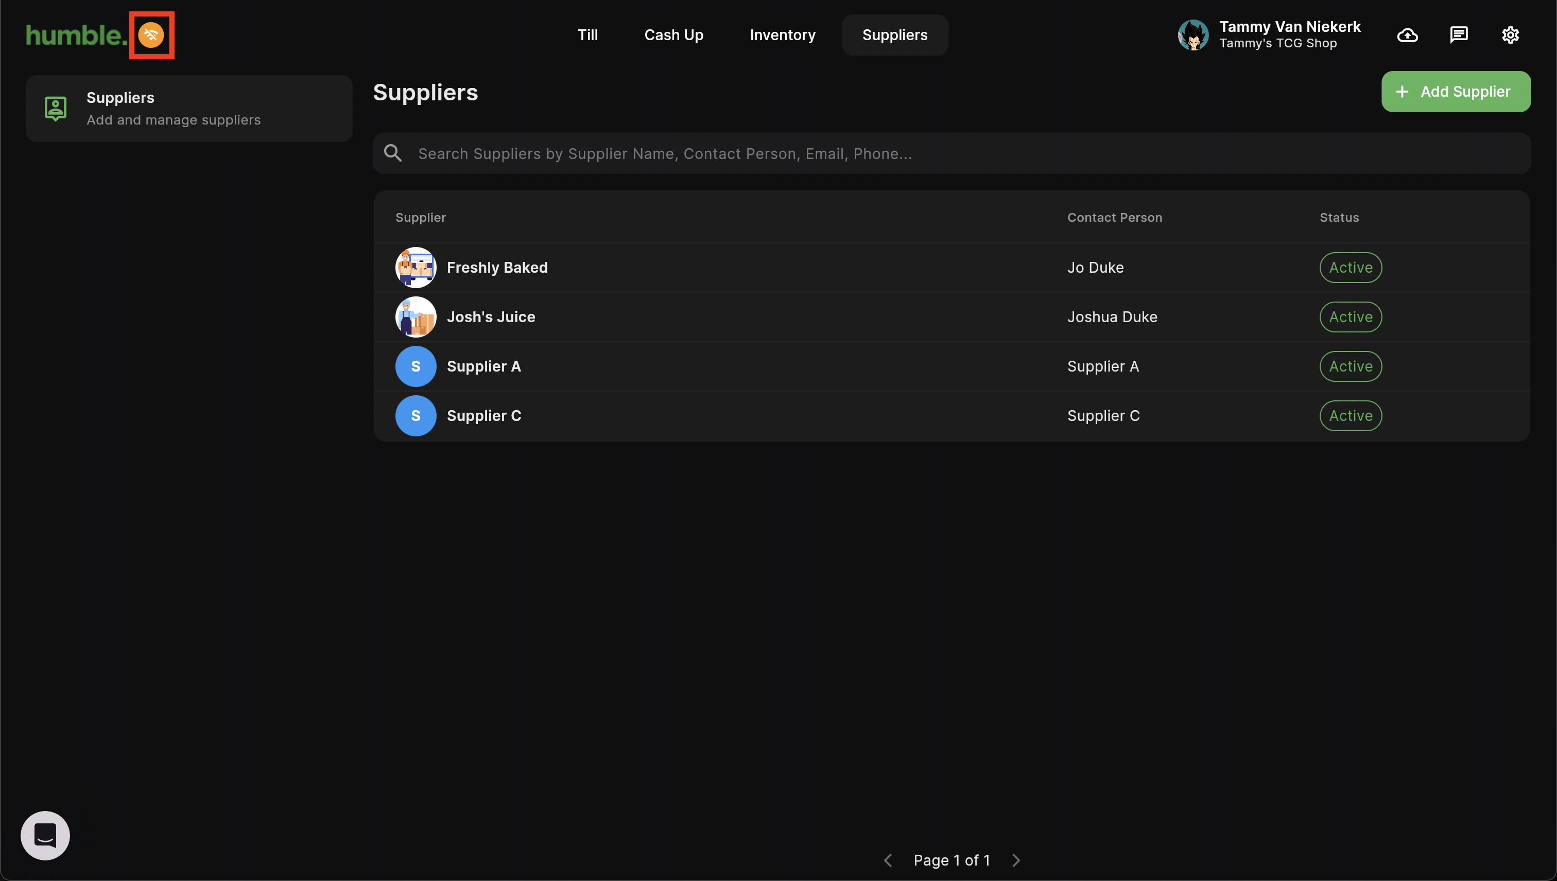Screen dimensions: 1557x881
Task: Click the Suppliers page heading
Action: tap(426, 92)
